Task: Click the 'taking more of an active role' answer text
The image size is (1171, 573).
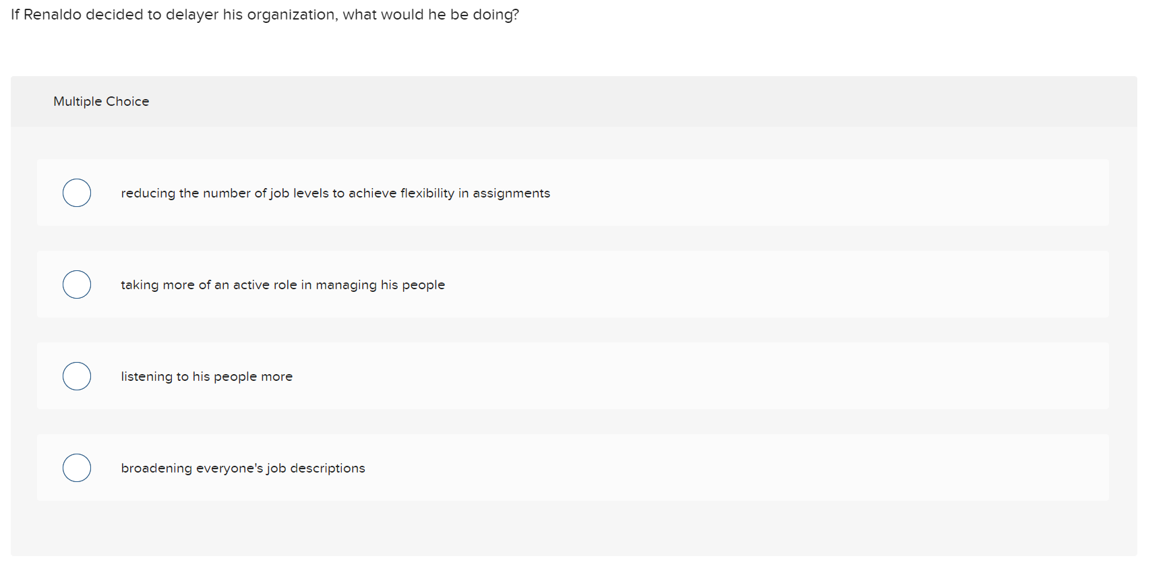Action: coord(282,285)
